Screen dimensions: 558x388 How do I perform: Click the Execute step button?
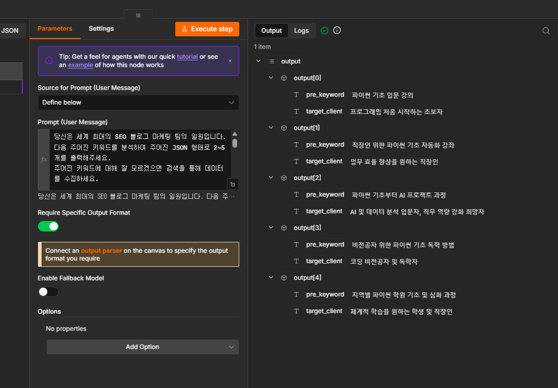pos(207,29)
